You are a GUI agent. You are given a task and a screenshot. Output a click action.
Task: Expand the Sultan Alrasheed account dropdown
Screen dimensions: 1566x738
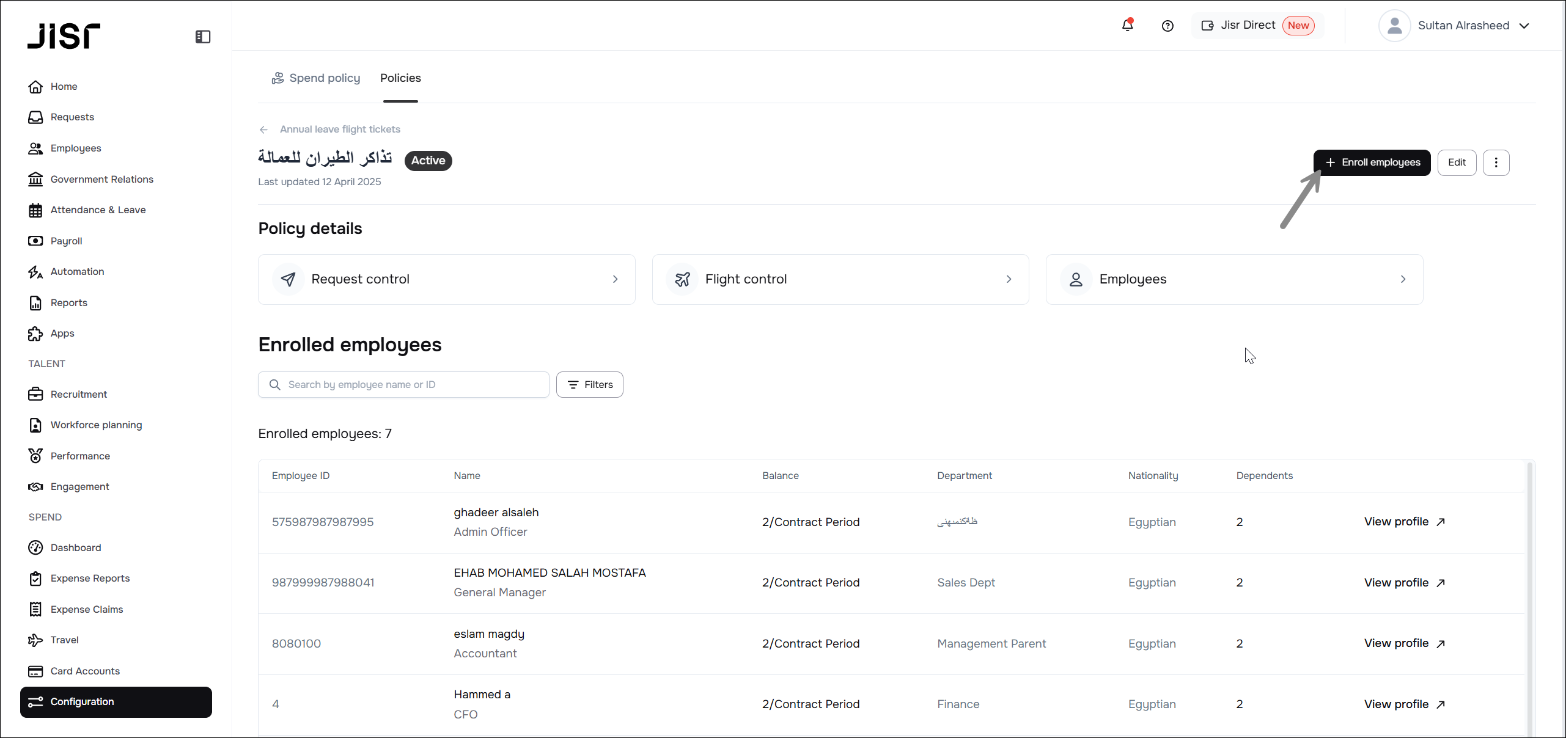tap(1524, 26)
